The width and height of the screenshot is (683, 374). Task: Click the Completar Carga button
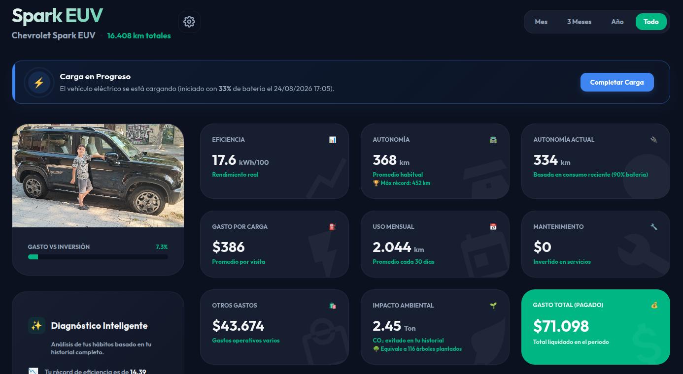point(617,82)
